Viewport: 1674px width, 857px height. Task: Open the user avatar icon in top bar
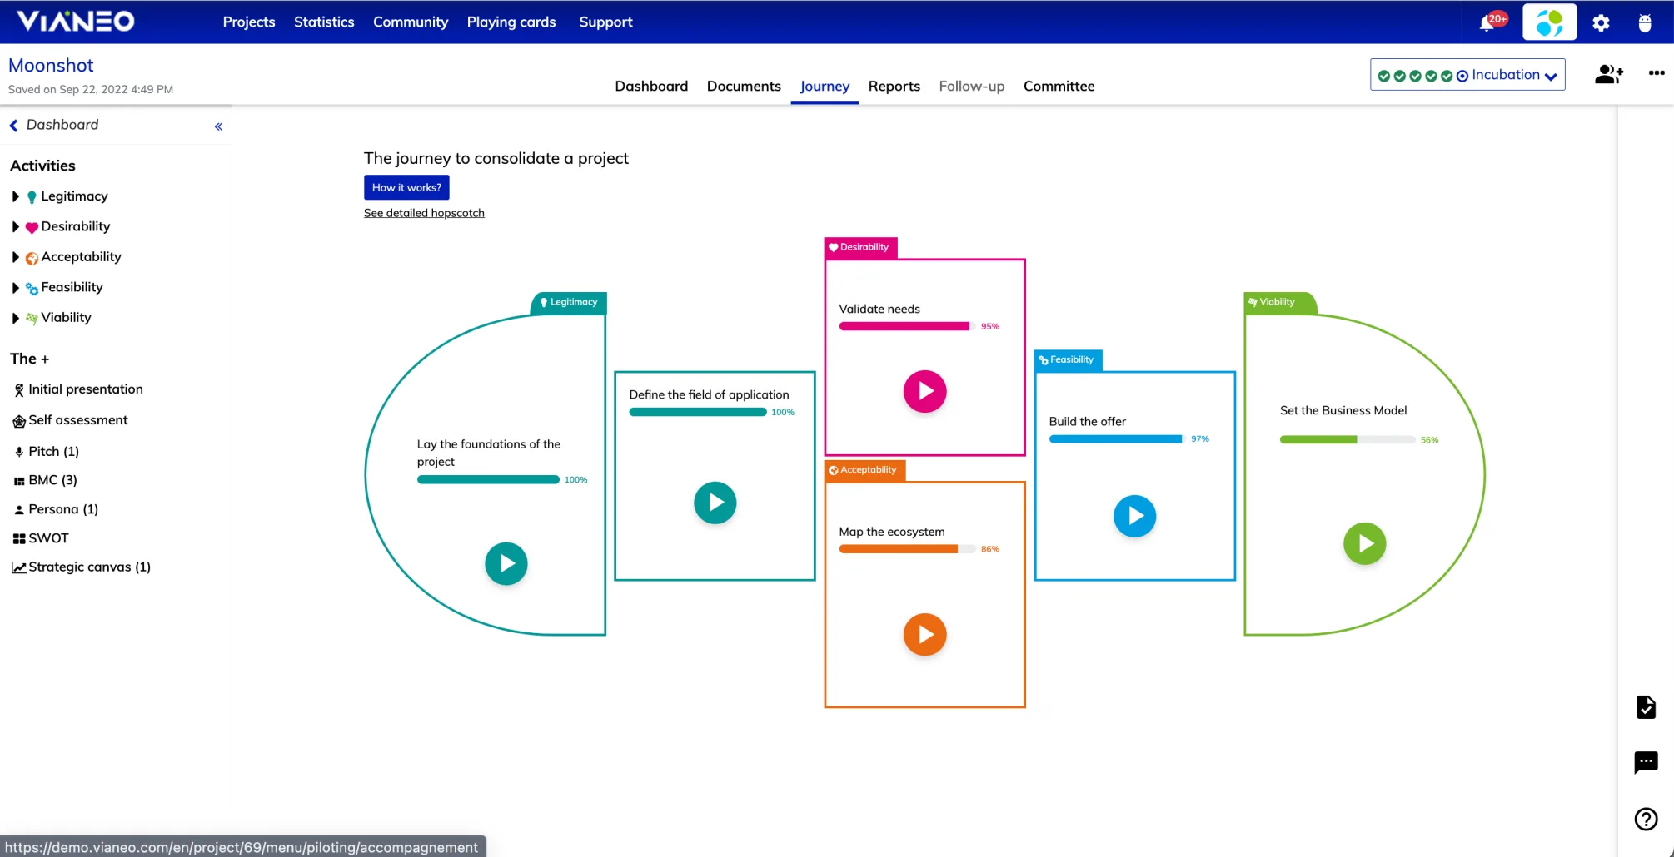1644,22
